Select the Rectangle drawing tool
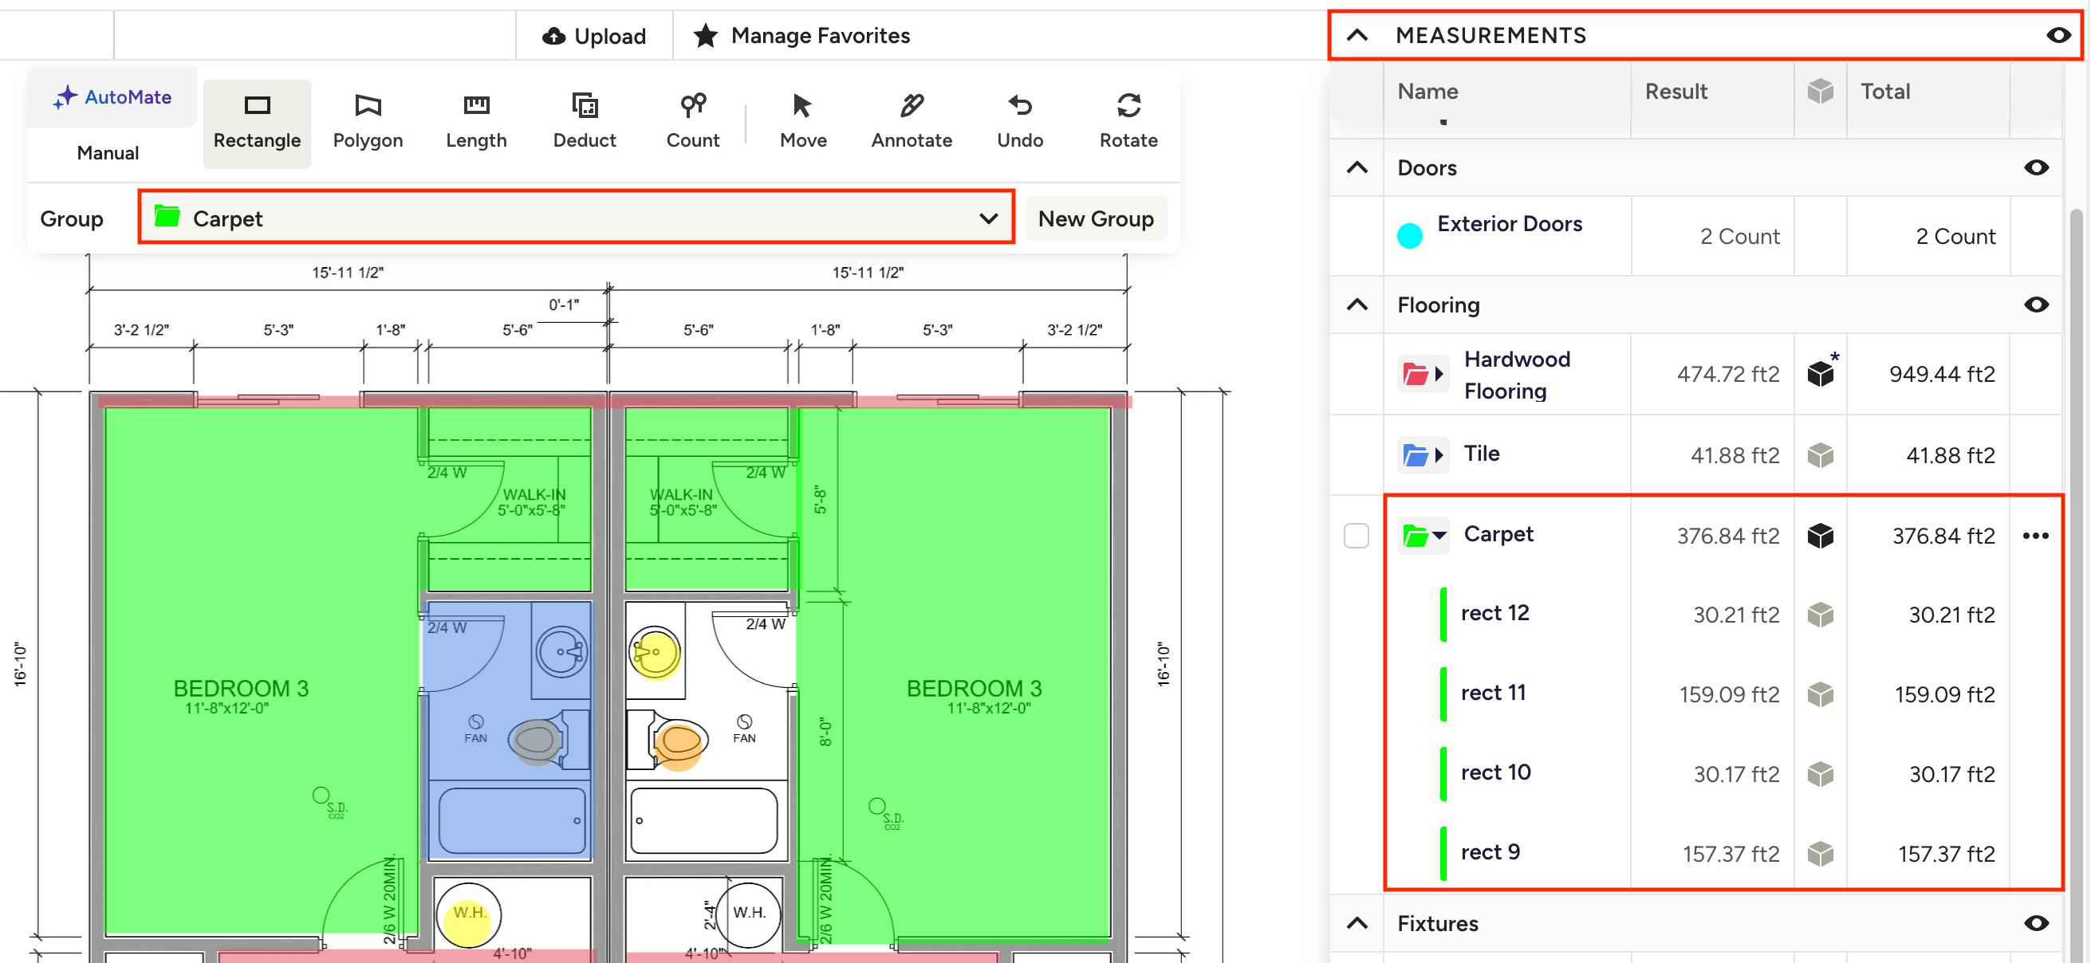The image size is (2091, 963). 257,123
